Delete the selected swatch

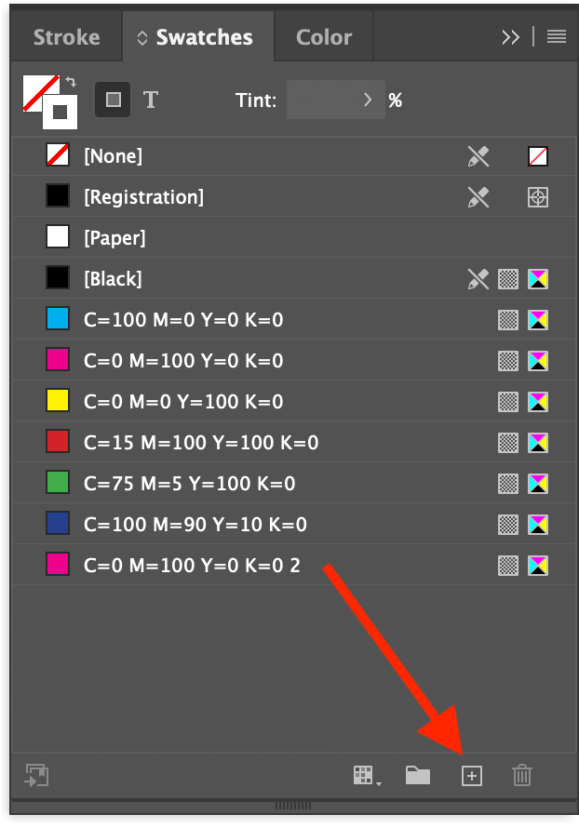[x=521, y=775]
